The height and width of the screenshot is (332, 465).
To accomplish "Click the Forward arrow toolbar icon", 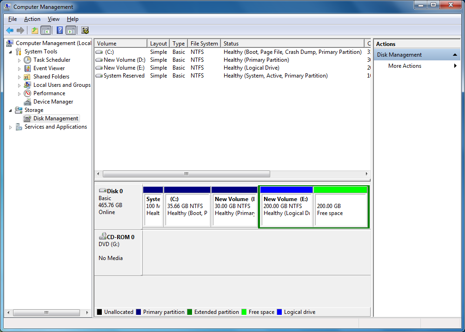I will coord(20,30).
